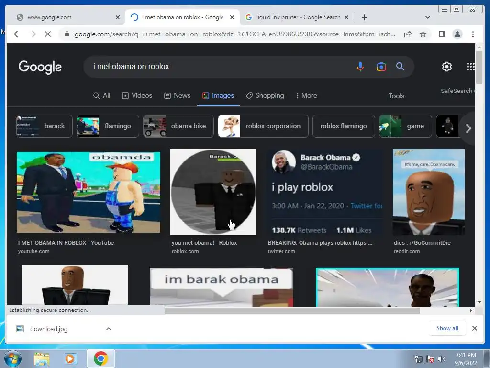Open network status tray icon

(418, 359)
